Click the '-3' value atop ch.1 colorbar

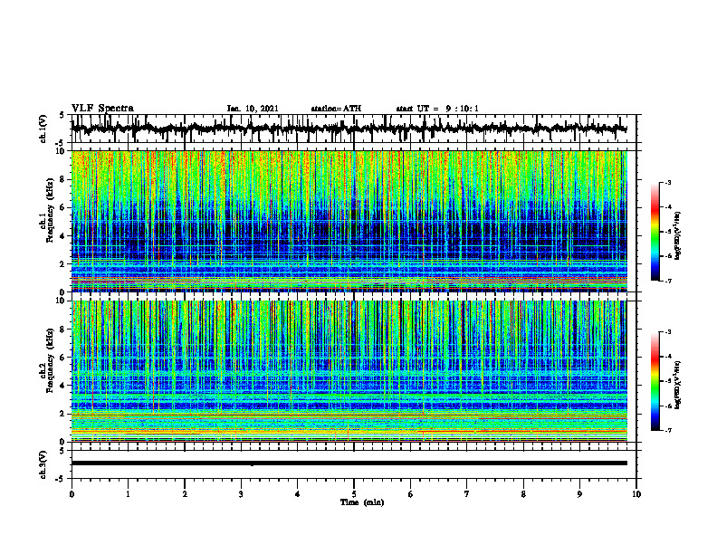[667, 182]
